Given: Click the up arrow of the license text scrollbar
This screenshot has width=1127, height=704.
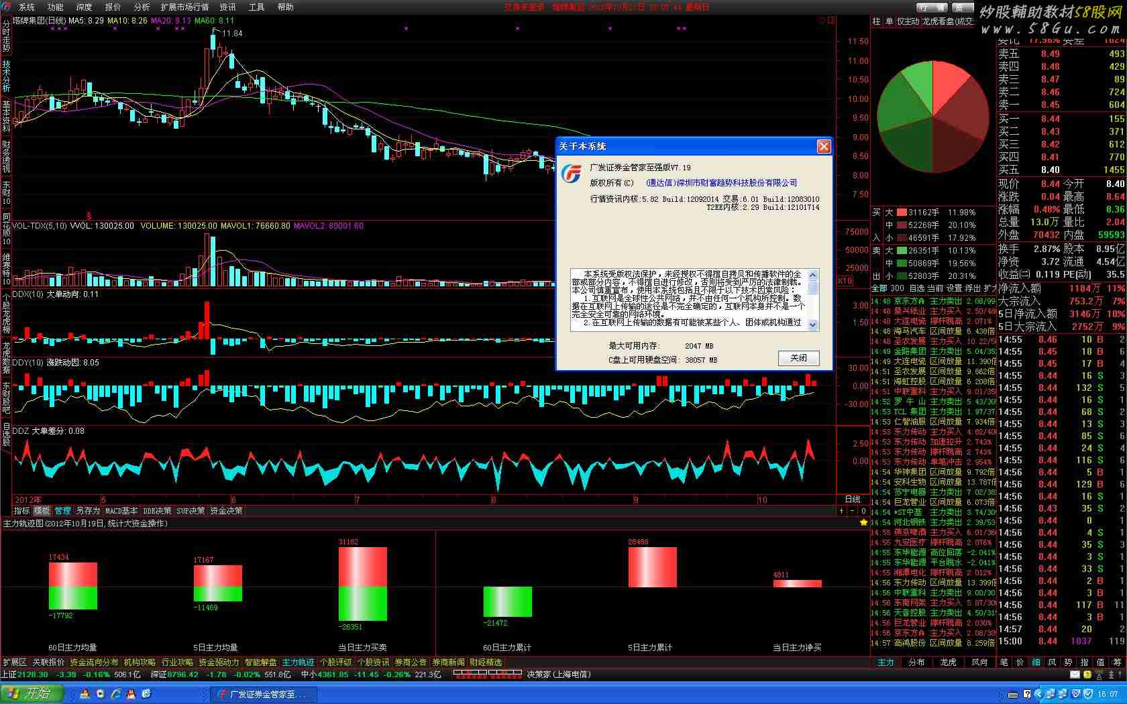Looking at the screenshot, I should [813, 274].
